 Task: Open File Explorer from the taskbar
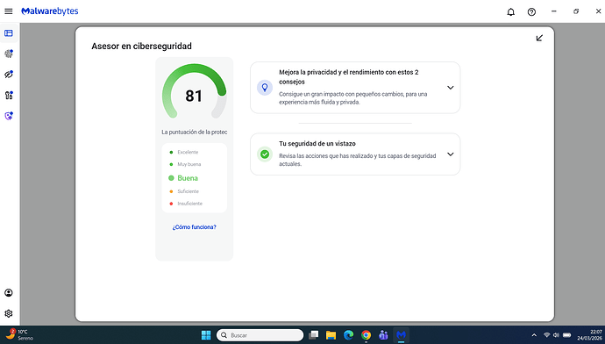[331, 335]
